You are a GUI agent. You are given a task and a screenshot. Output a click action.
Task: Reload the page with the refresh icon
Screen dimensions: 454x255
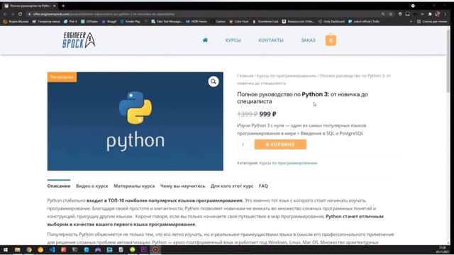click(x=20, y=14)
